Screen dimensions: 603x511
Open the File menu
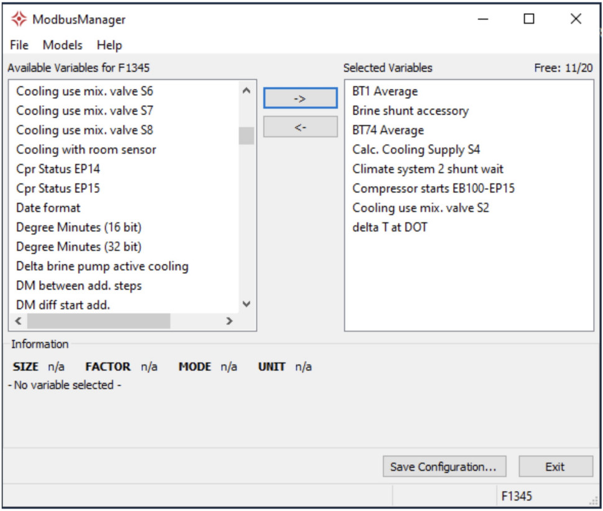tap(19, 45)
